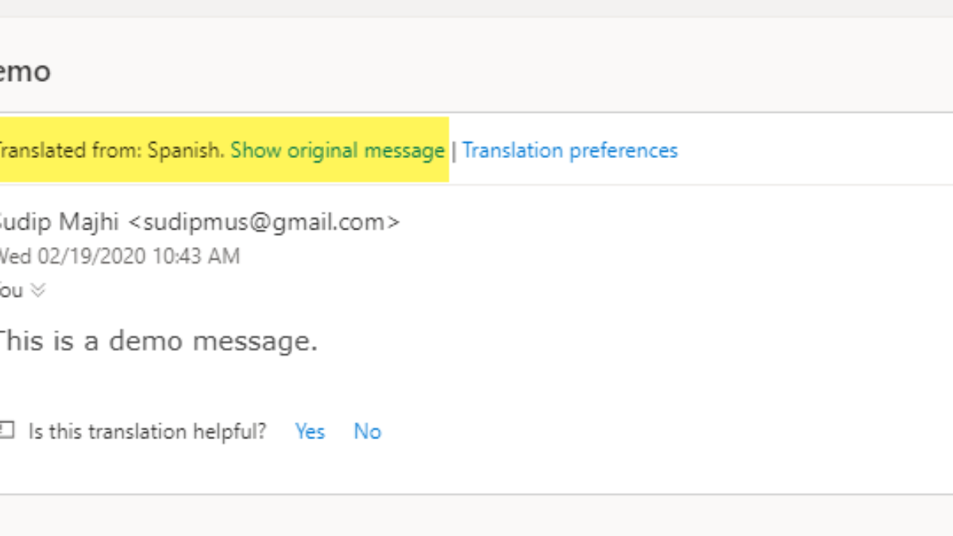This screenshot has width=953, height=536.
Task: Click the Show original message link
Action: tap(338, 150)
